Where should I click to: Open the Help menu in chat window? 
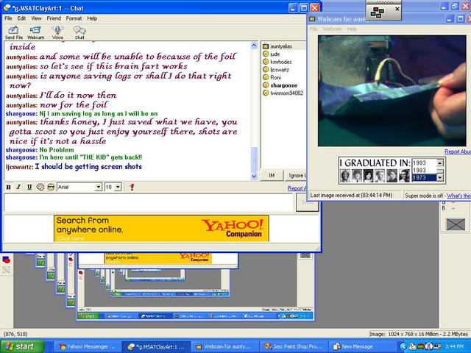pos(92,18)
